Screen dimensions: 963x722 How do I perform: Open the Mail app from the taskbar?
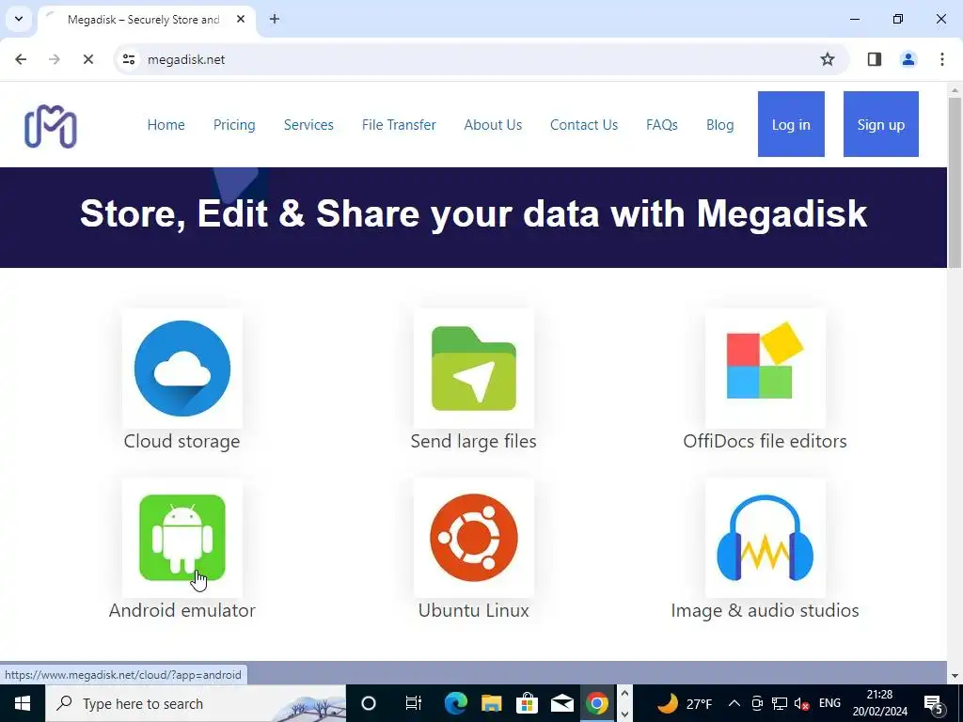pyautogui.click(x=562, y=703)
